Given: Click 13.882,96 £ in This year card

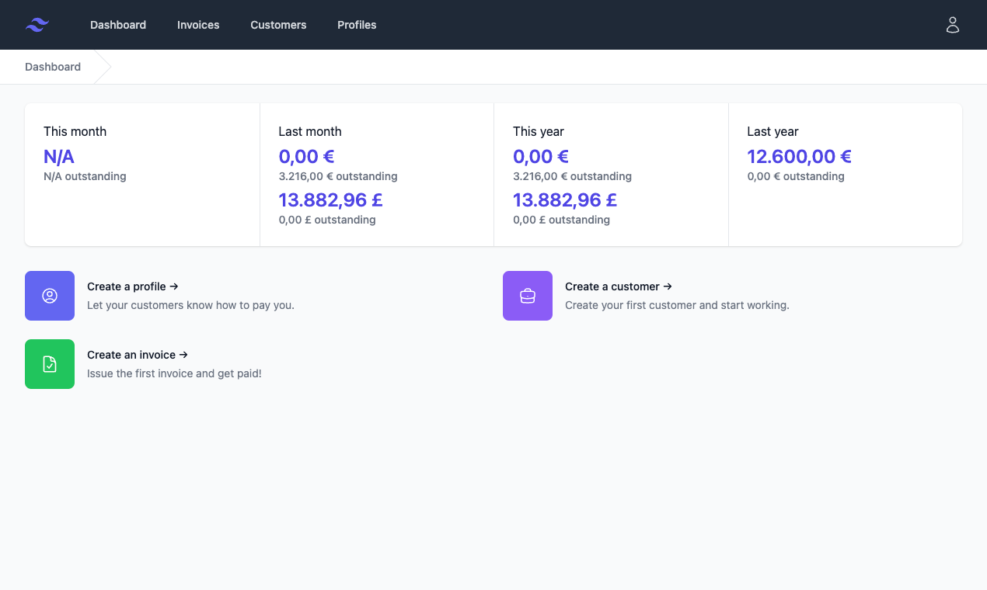Looking at the screenshot, I should coord(565,200).
